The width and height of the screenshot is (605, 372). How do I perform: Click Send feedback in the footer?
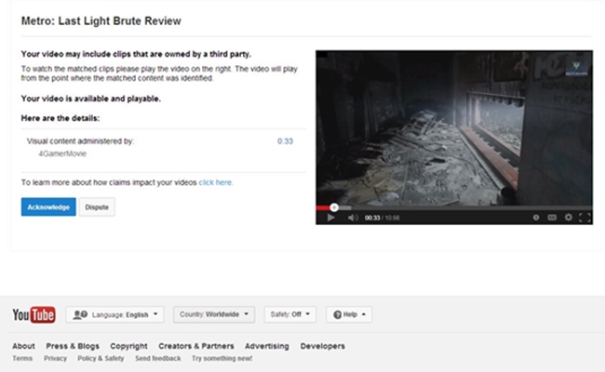(x=157, y=358)
